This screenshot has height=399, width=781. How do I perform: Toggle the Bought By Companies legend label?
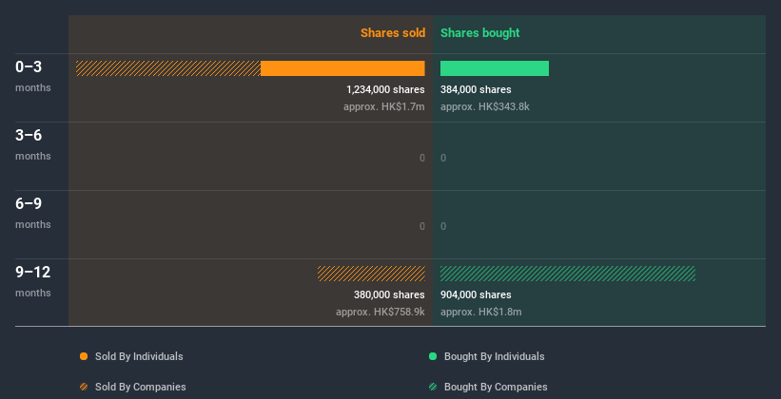pos(496,387)
